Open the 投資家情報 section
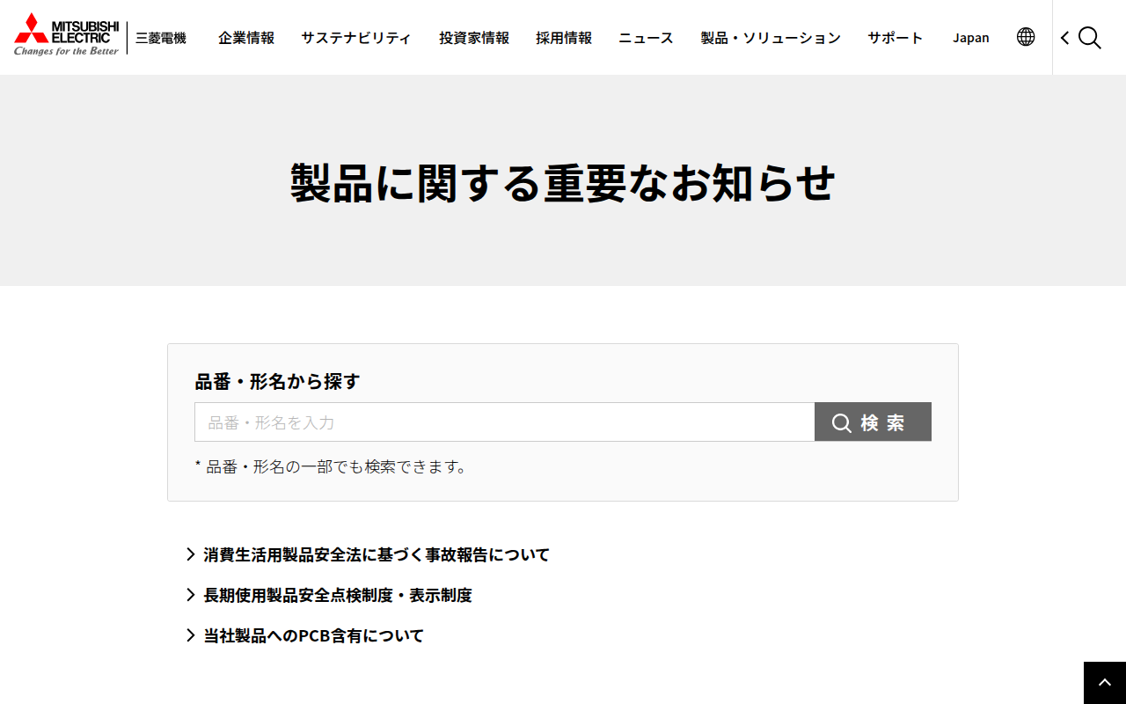The width and height of the screenshot is (1126, 704). (473, 38)
